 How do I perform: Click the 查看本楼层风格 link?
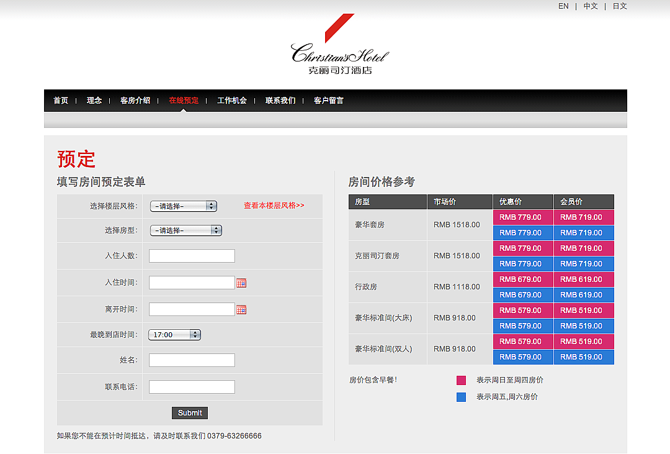click(x=274, y=206)
